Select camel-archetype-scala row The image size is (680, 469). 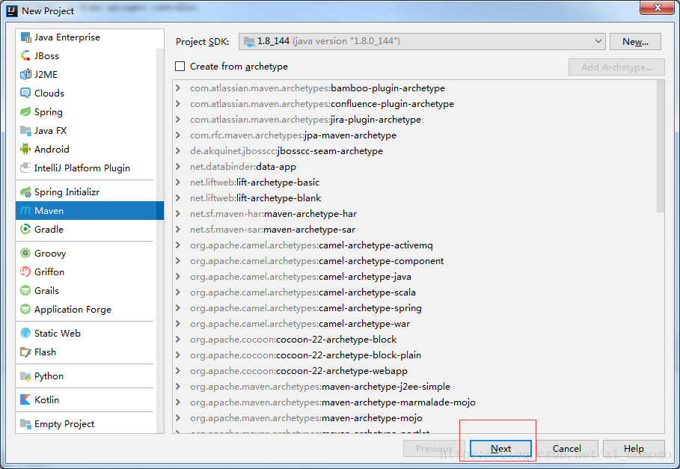[414, 292]
